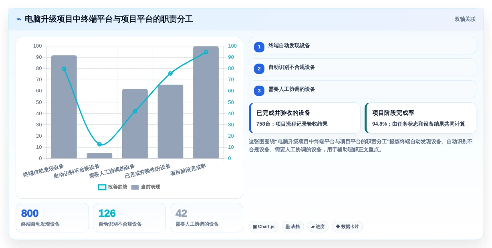Click the 数据卡片 tag
The image size is (492, 248).
coord(347,227)
